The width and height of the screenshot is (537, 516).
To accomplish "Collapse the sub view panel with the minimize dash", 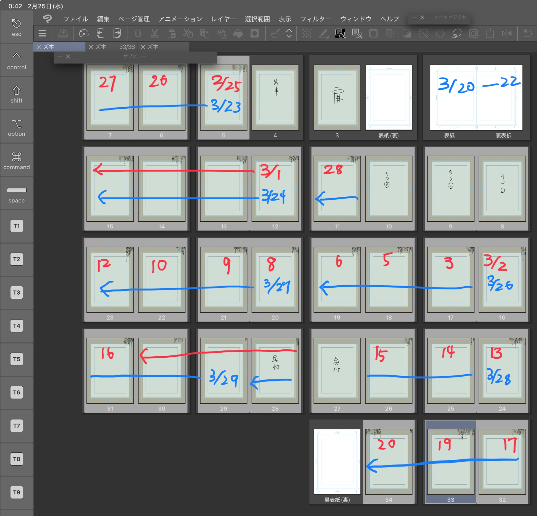I will (x=76, y=57).
